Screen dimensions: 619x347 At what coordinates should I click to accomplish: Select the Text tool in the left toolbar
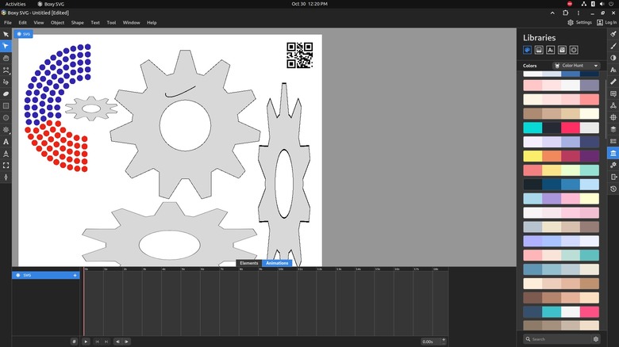(x=6, y=142)
